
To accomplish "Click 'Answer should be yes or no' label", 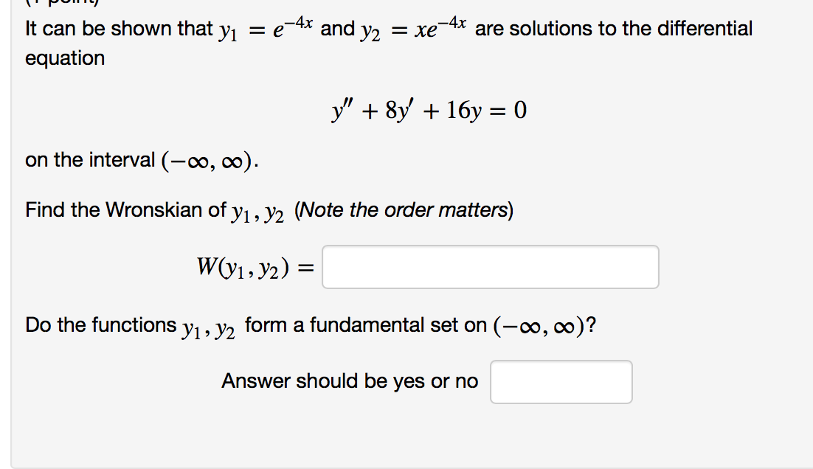I will (x=349, y=381).
